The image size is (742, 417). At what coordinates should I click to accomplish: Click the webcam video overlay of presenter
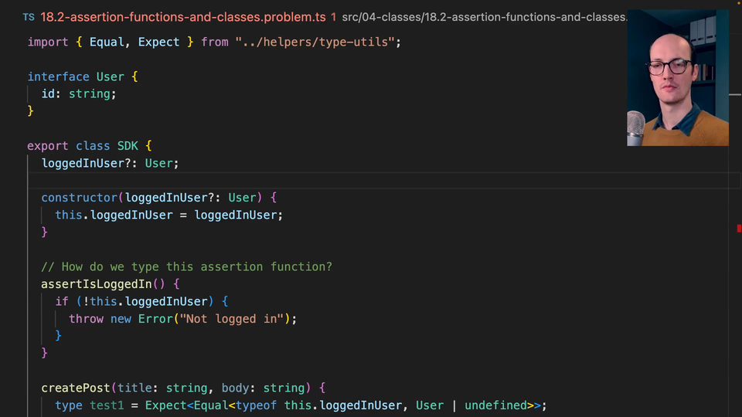(677, 77)
